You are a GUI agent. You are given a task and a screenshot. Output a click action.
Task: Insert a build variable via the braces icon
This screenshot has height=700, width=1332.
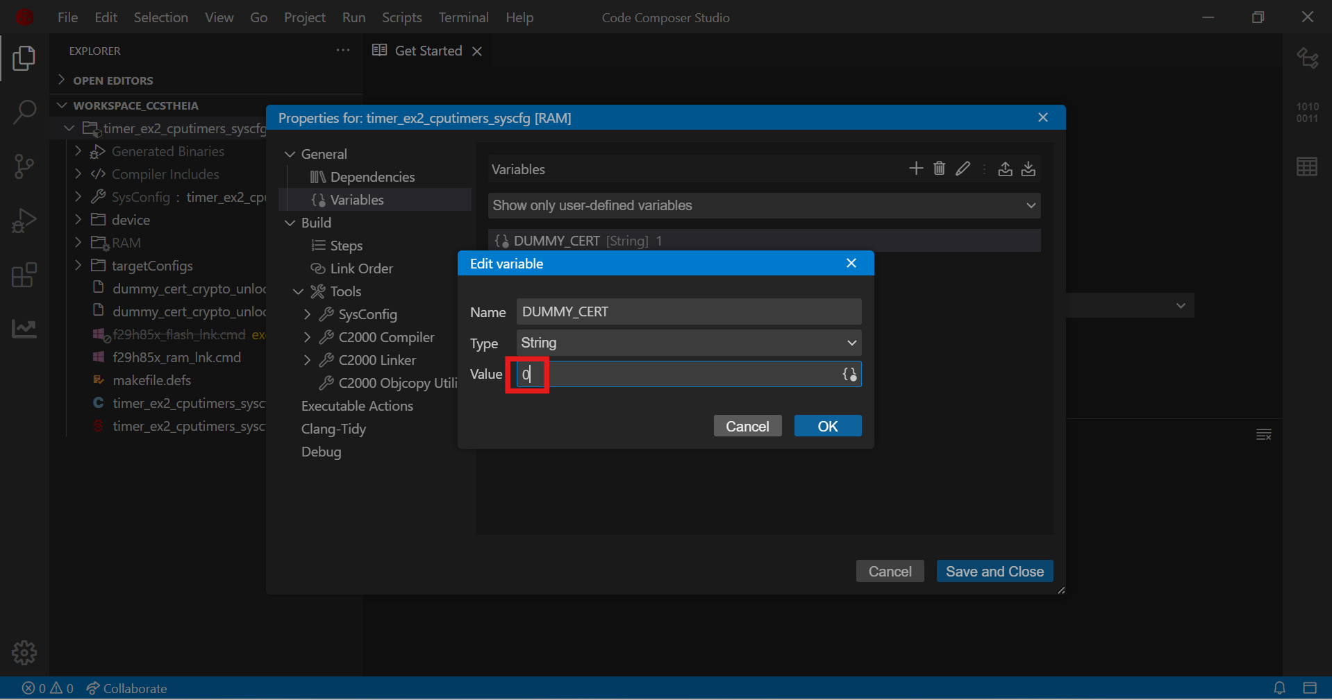pyautogui.click(x=848, y=374)
